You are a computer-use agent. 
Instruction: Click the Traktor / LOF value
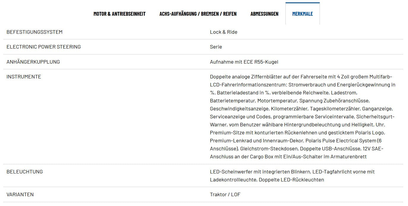tap(225, 194)
